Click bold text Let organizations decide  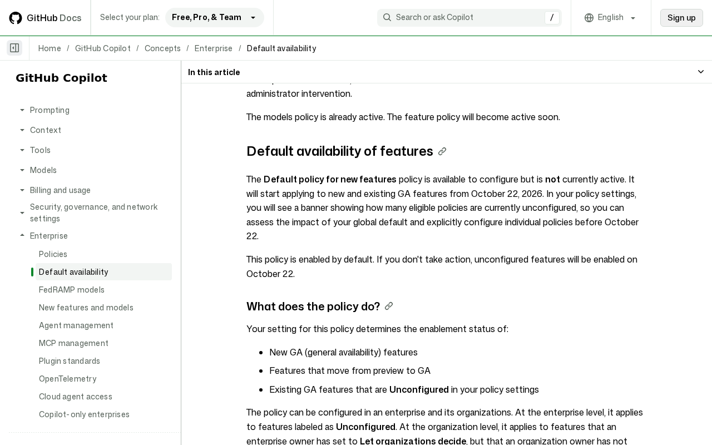(413, 441)
